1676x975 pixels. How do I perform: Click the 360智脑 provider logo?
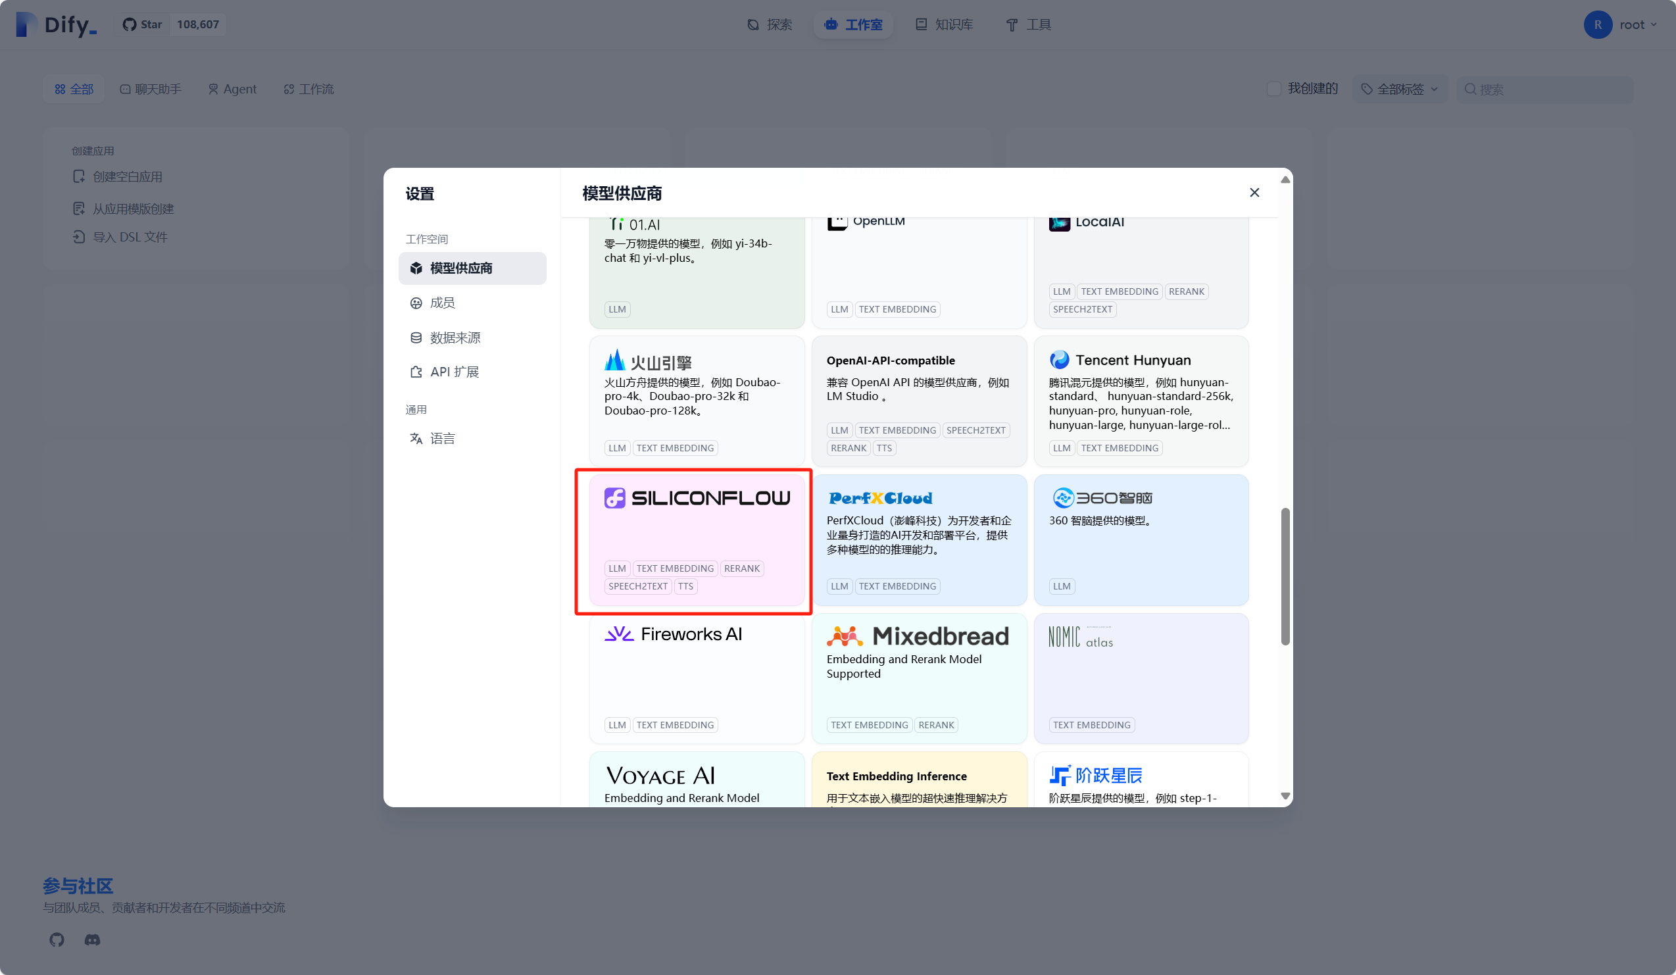[1102, 498]
